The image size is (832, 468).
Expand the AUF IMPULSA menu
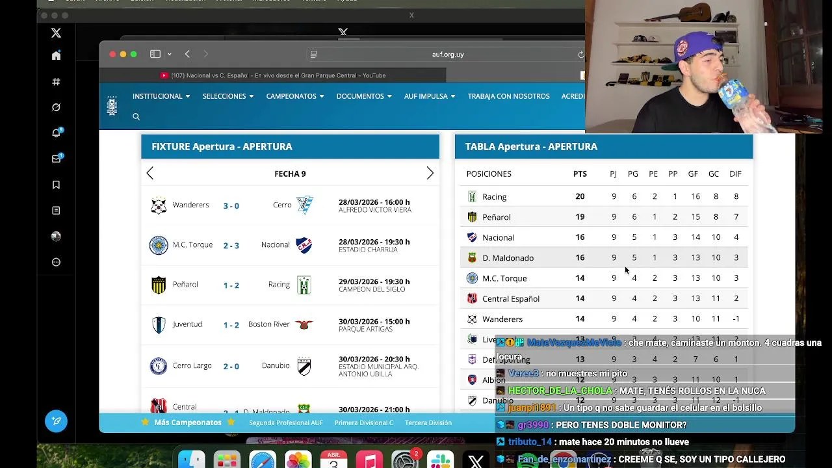click(430, 96)
